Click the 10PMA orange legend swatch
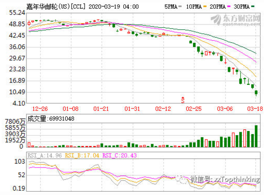 [x=205, y=7]
